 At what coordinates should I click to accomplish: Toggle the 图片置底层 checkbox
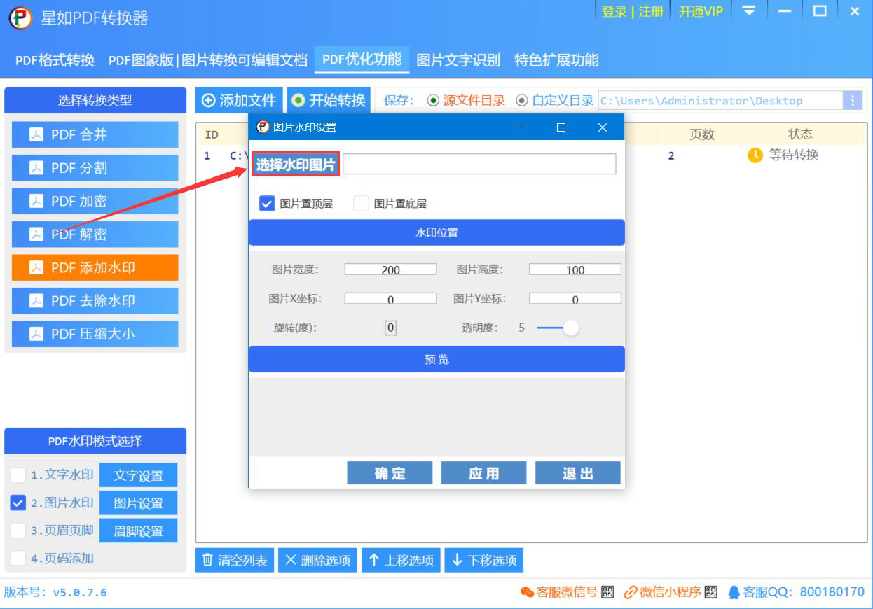[x=361, y=204]
